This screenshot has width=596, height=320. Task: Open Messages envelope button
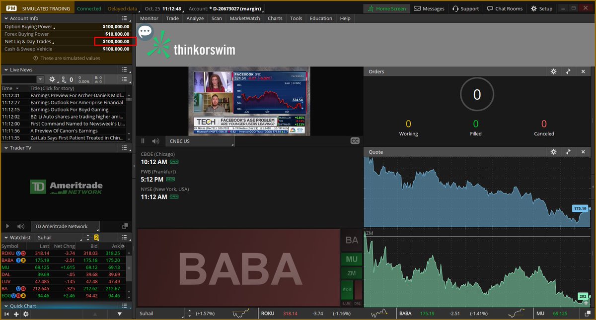click(429, 8)
